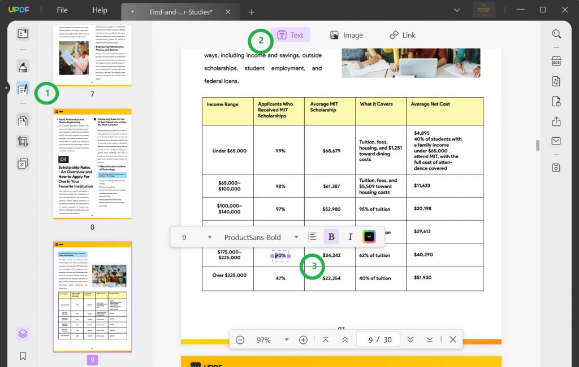Open the document convert tool
Viewport: 579px width, 367px height.
click(556, 81)
